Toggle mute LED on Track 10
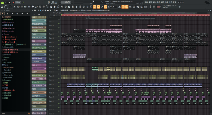The width and height of the screenshot is (212, 115). pos(59,57)
